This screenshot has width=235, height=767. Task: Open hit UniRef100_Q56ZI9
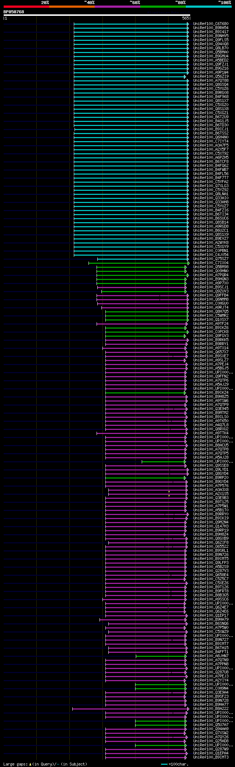[211, 77]
